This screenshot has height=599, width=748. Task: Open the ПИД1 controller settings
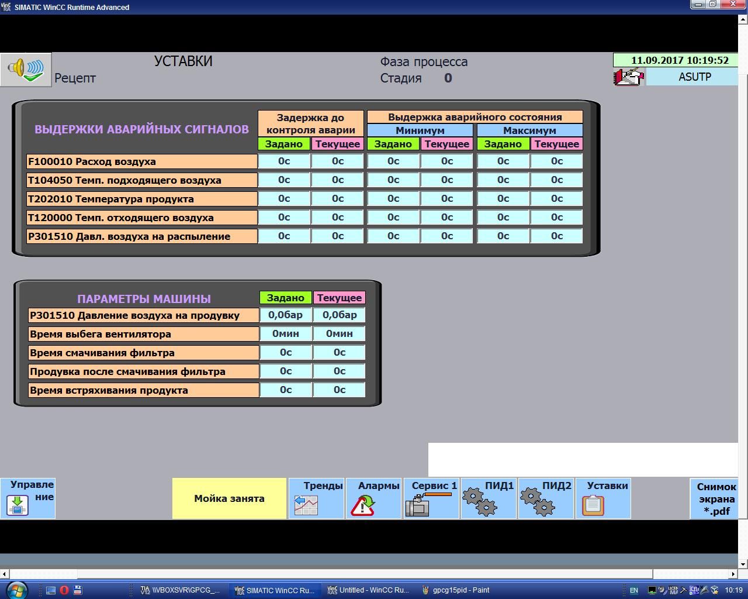pos(488,498)
